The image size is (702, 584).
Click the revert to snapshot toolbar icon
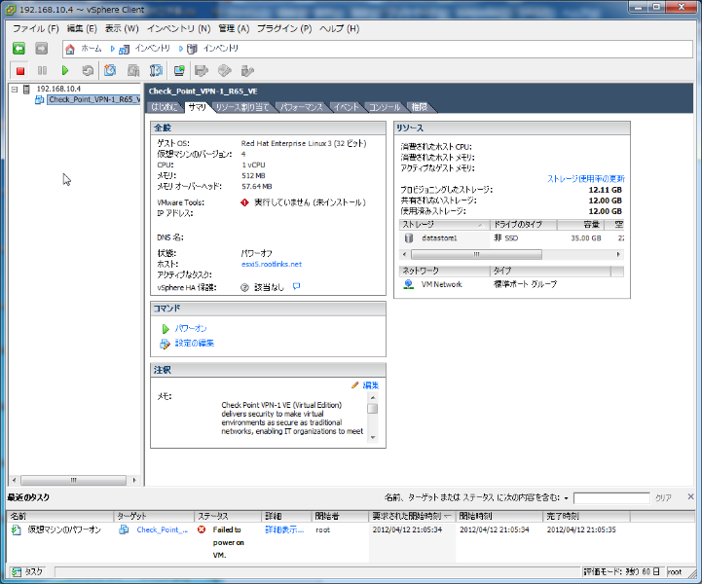[x=133, y=71]
